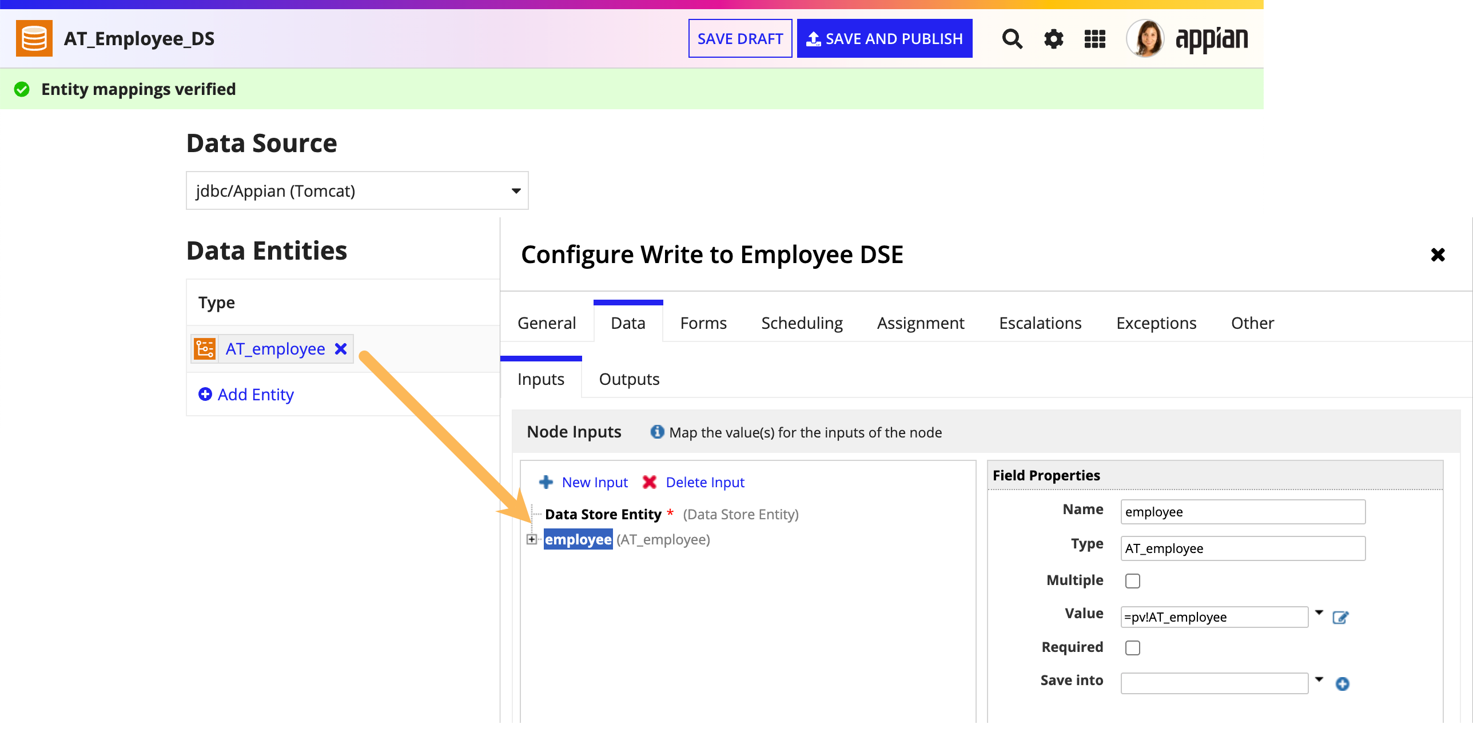
Task: Click the Add Entity link
Action: pyautogui.click(x=246, y=395)
